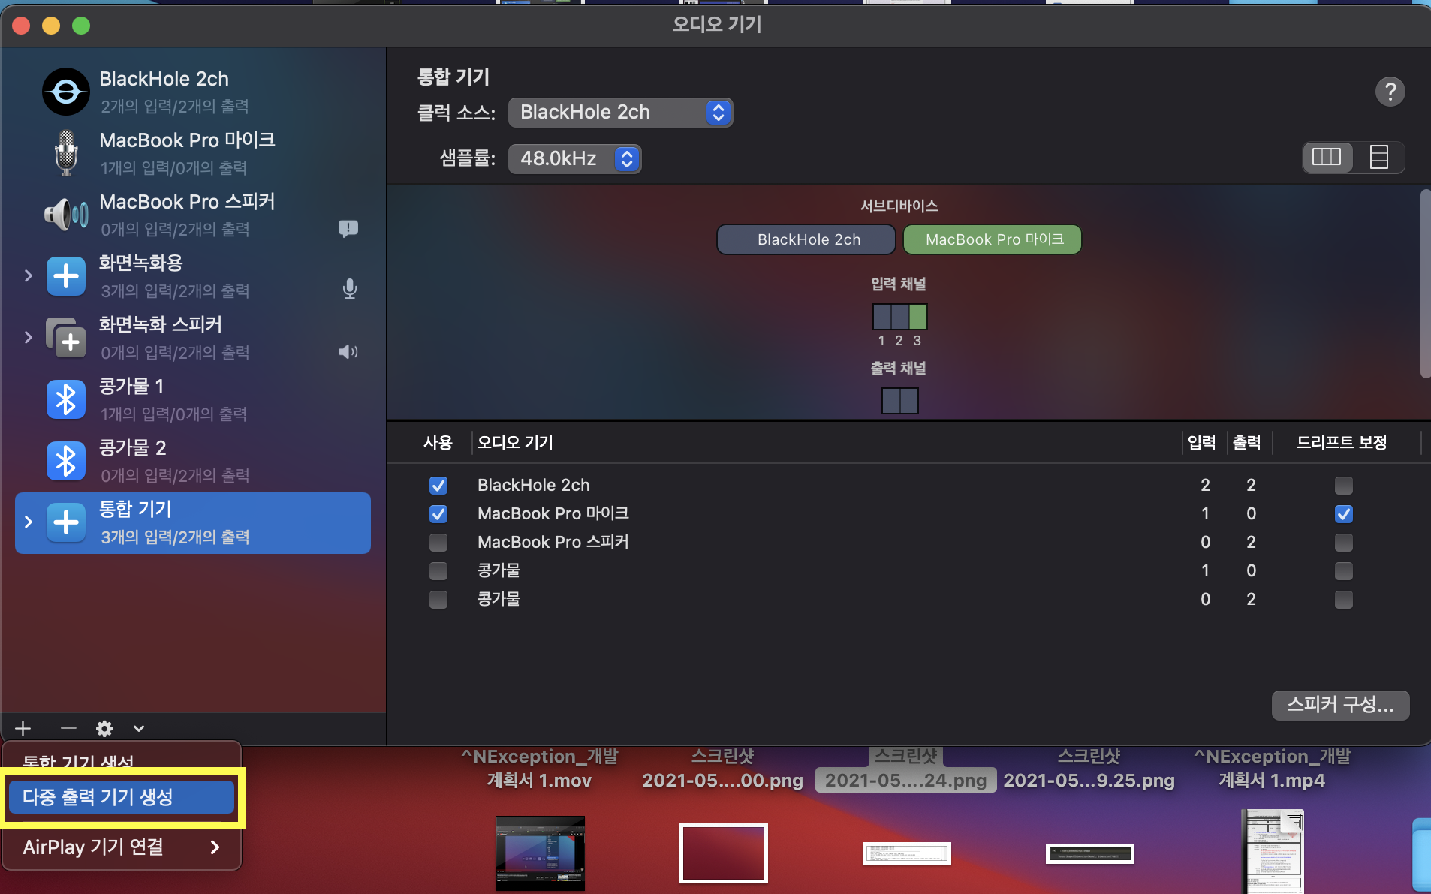Click input channel 1 block
This screenshot has height=894, width=1431.
point(882,317)
